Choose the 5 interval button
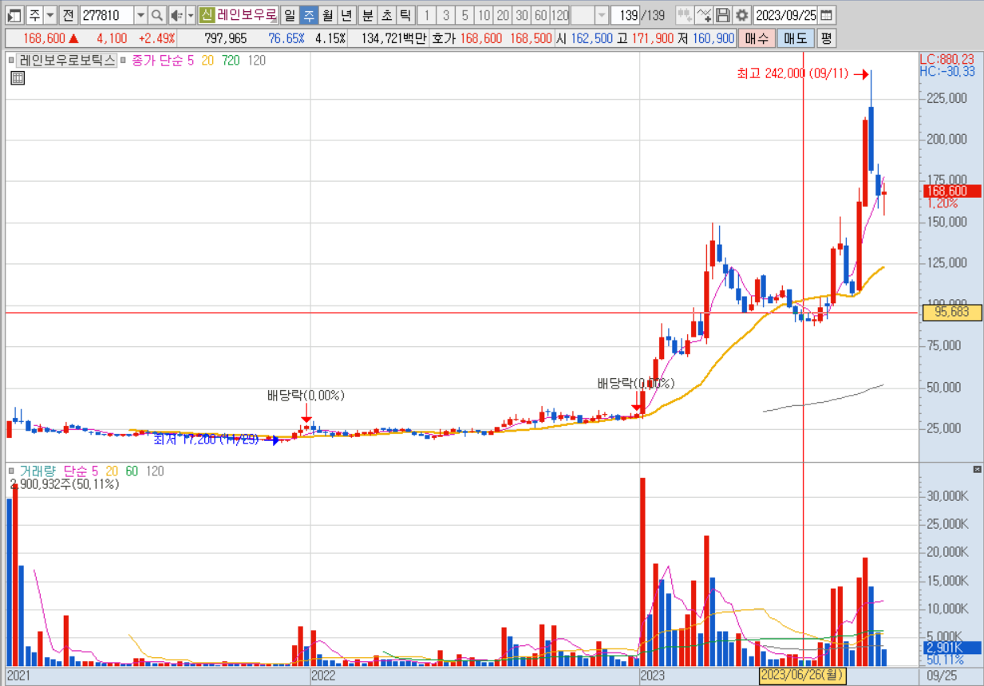Screen dimensions: 984x686 coord(464,14)
